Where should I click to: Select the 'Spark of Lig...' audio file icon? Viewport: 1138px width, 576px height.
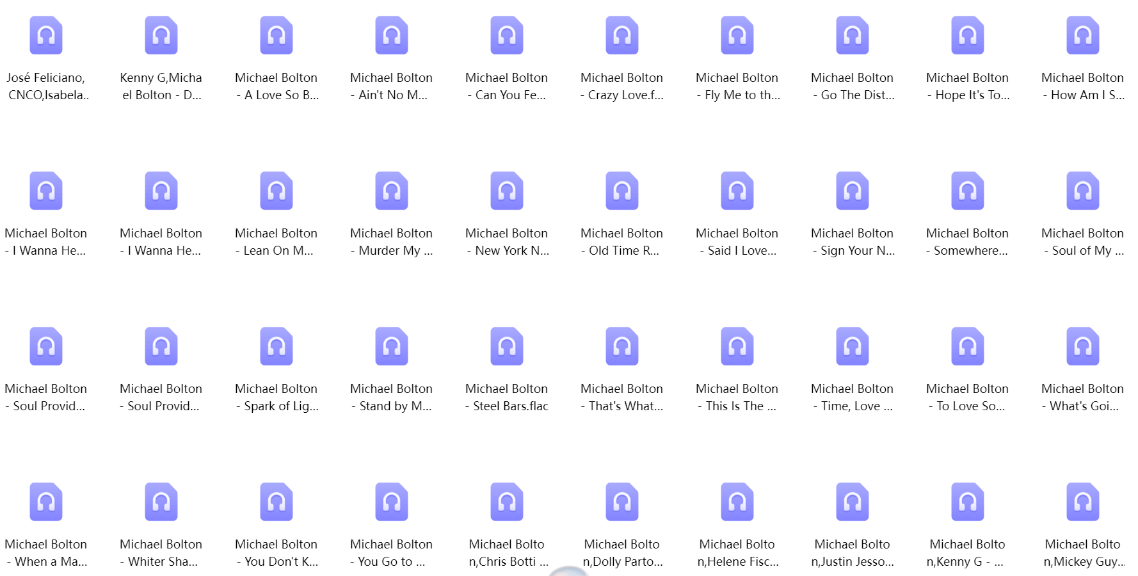(x=276, y=346)
